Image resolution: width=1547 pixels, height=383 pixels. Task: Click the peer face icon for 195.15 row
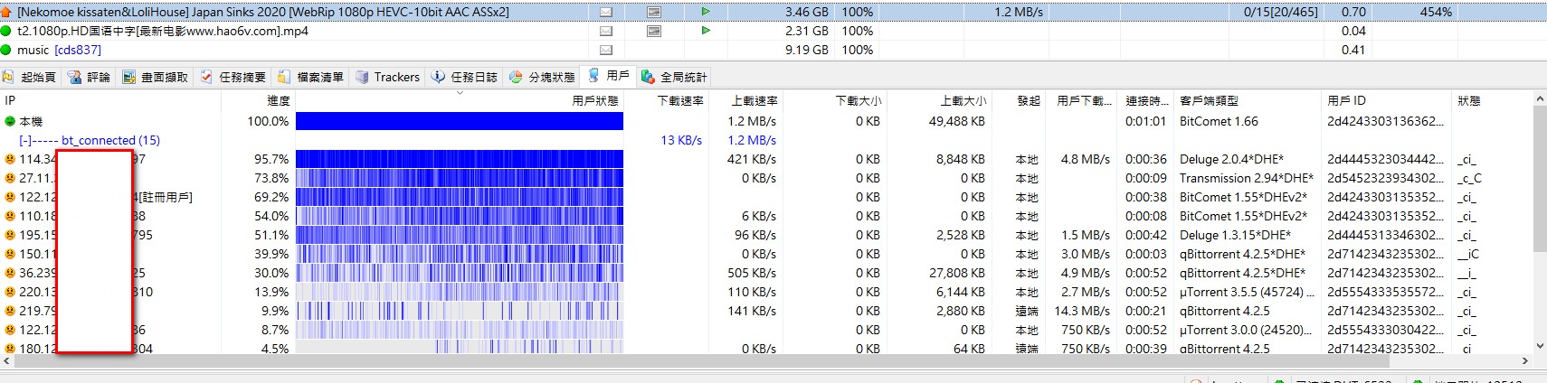click(x=10, y=235)
